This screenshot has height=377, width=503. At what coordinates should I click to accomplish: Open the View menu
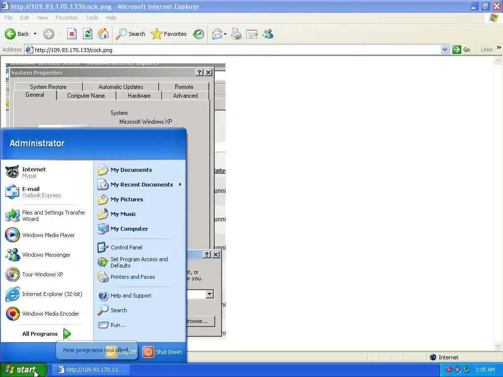click(42, 18)
